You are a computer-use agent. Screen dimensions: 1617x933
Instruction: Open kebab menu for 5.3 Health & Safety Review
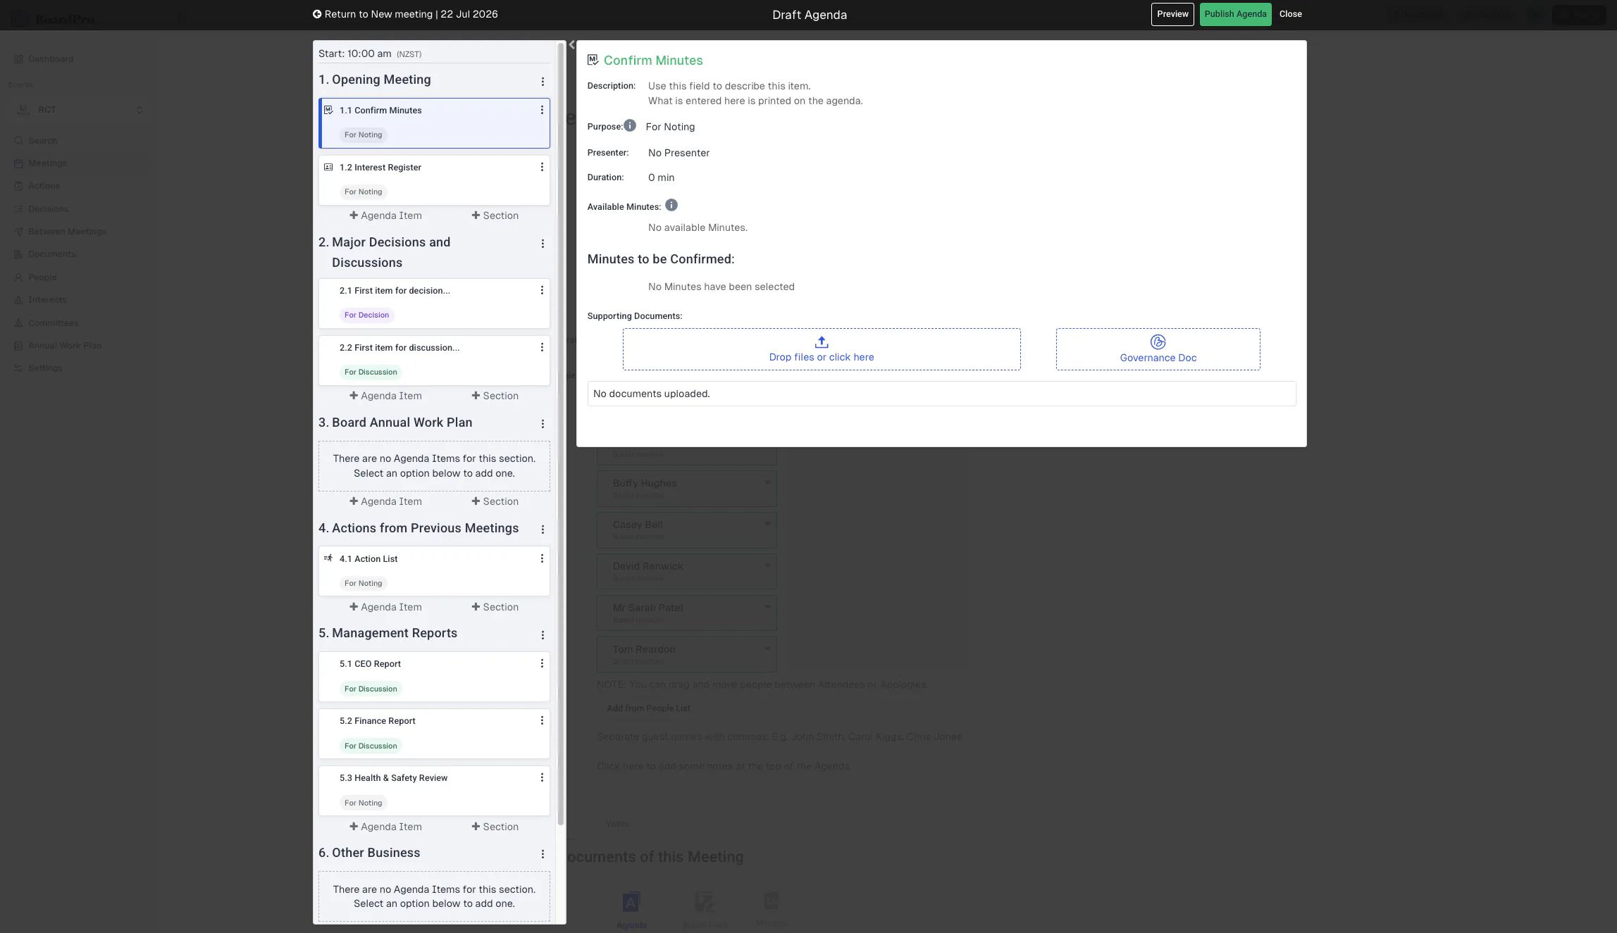click(542, 777)
